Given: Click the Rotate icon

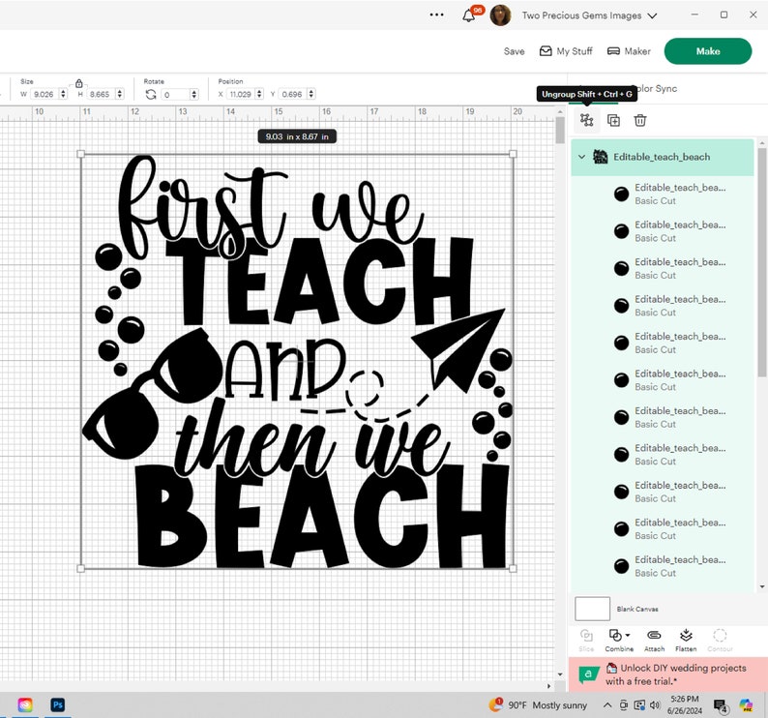Looking at the screenshot, I should tap(151, 94).
